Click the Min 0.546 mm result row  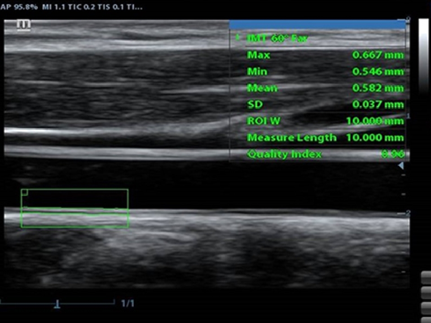point(325,72)
